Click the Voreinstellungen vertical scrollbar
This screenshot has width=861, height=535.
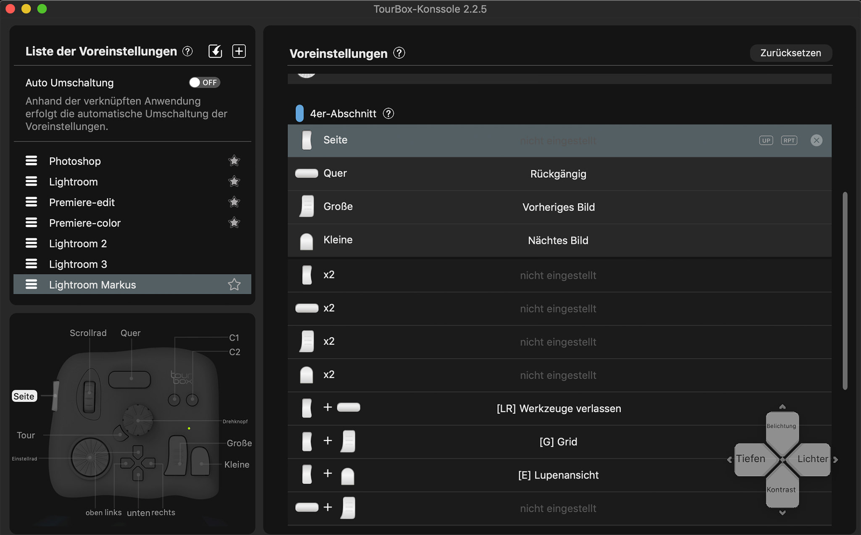845,291
